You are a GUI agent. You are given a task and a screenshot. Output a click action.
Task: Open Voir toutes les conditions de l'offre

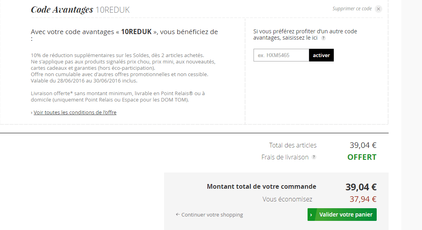(x=75, y=113)
